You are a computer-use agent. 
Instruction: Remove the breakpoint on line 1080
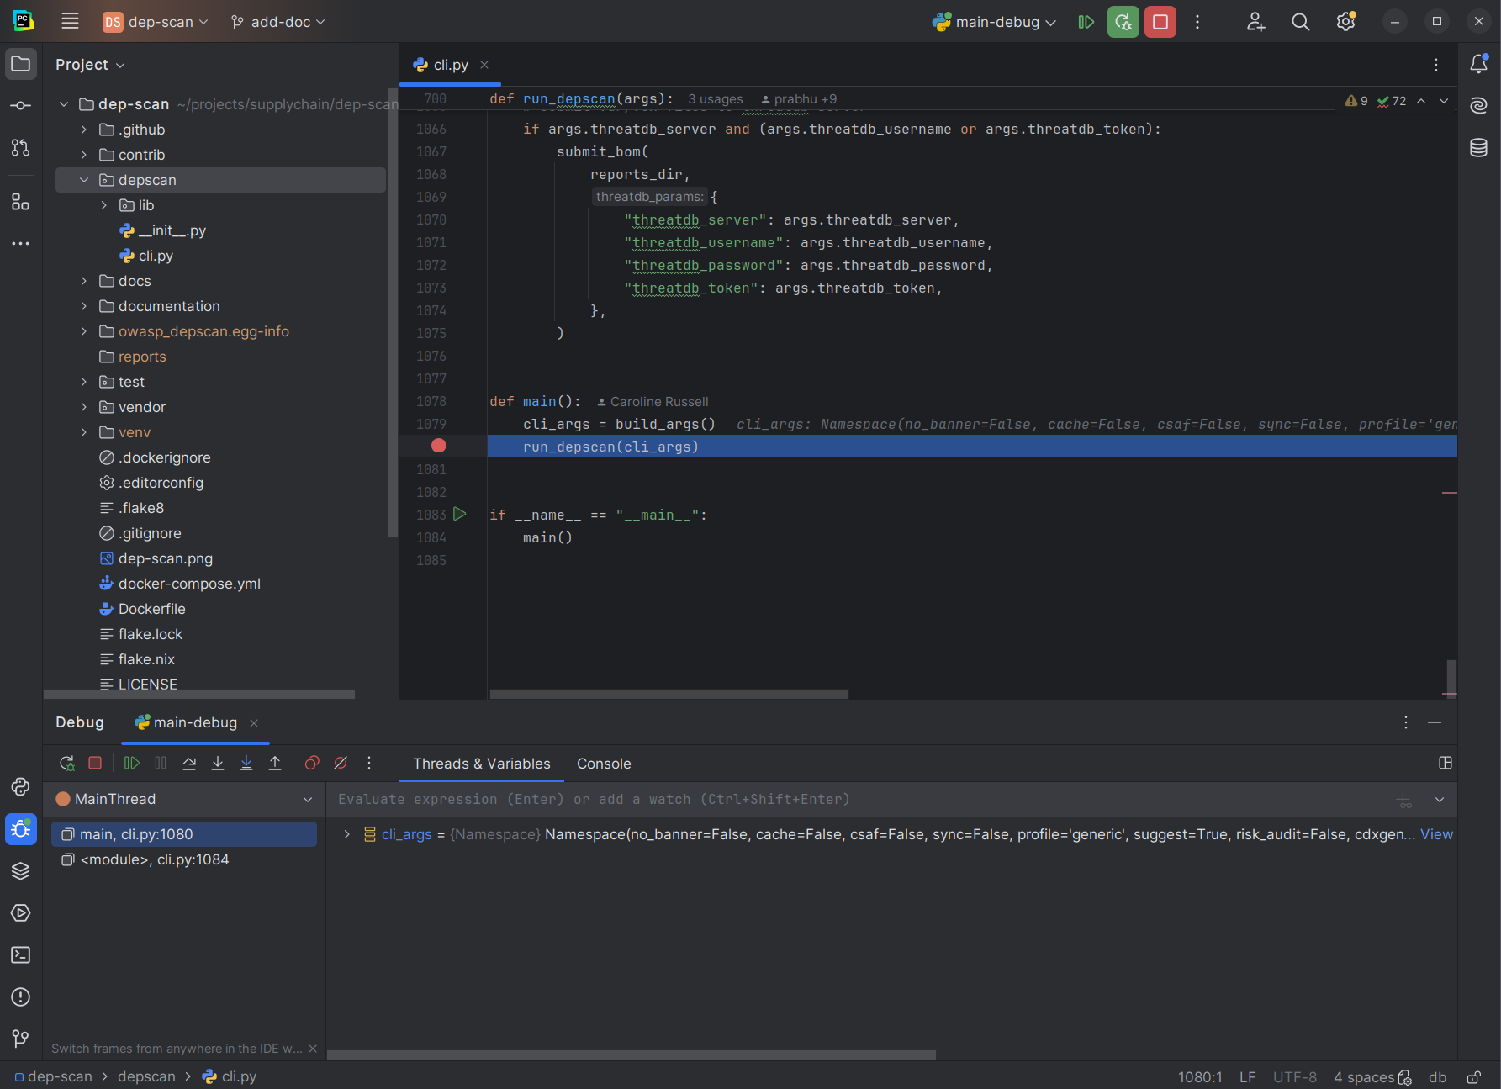click(x=438, y=447)
